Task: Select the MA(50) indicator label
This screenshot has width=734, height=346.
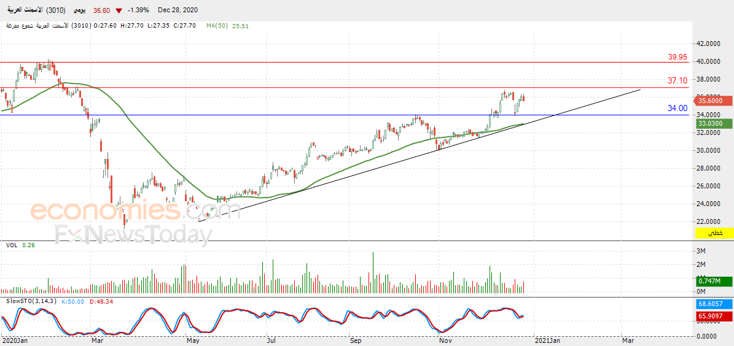Action: (217, 26)
